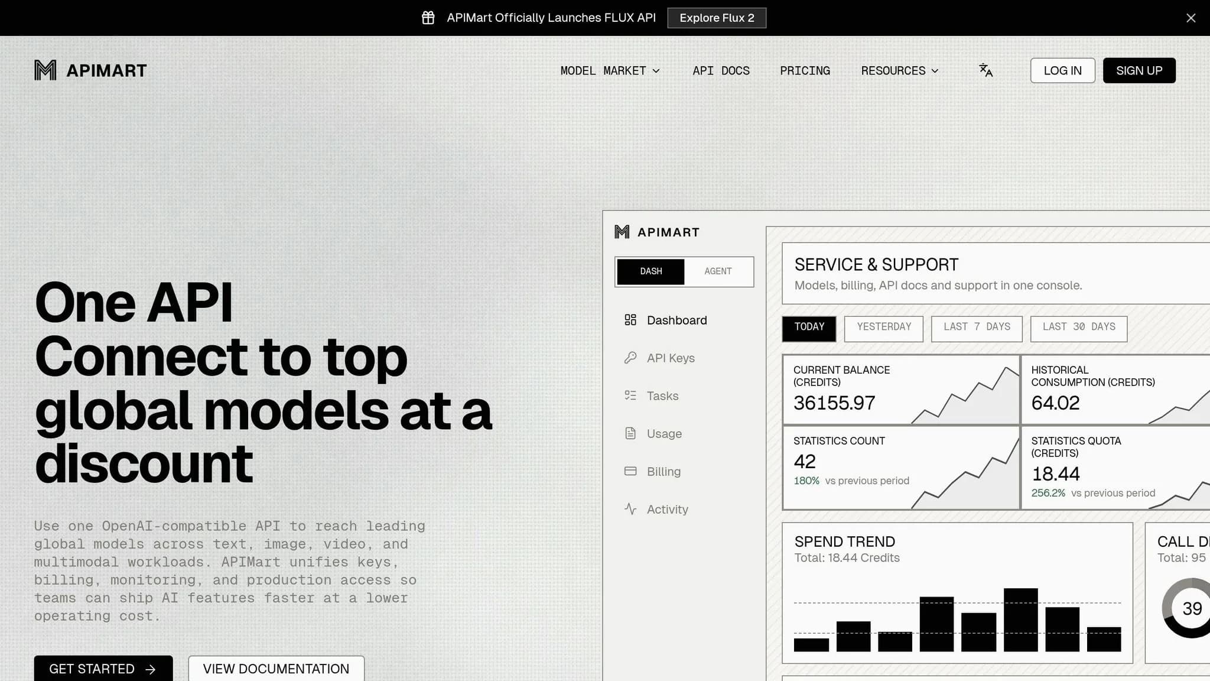This screenshot has height=681, width=1210.
Task: Click the APIMART logo in the header
Action: (x=90, y=70)
